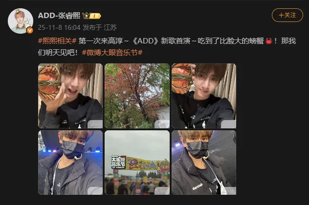Click the +关注 follow button
The width and height of the screenshot is (309, 205).
287,15
